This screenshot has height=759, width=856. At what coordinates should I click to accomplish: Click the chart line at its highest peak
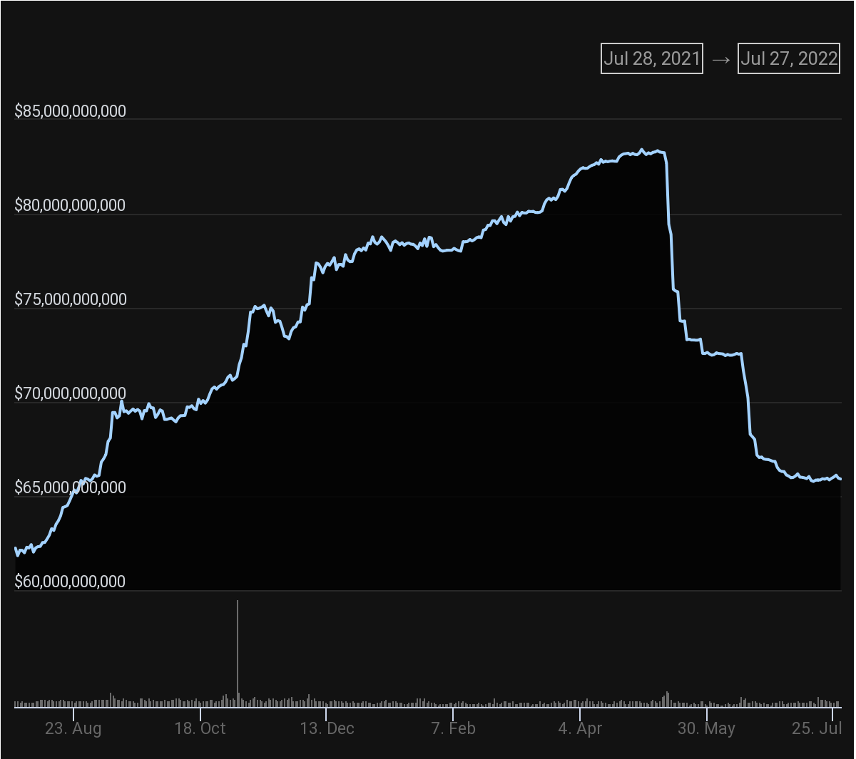[x=641, y=150]
